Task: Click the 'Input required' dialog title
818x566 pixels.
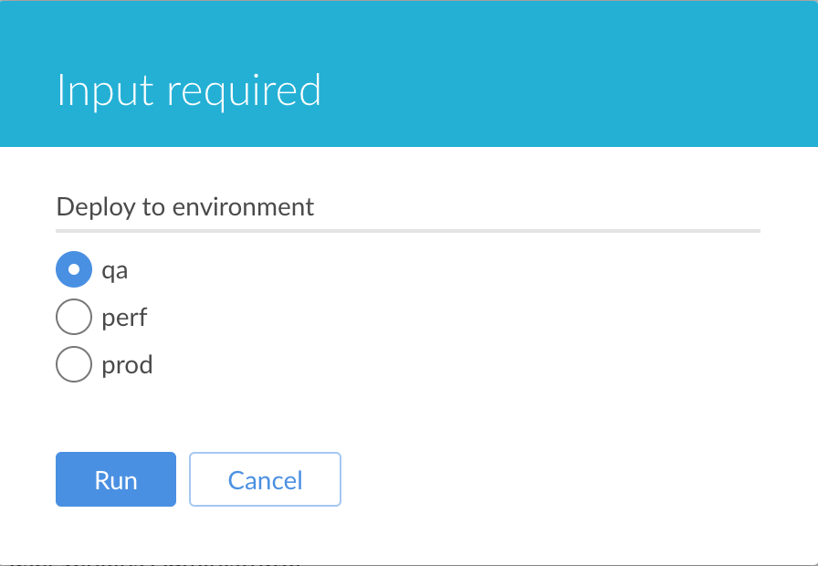Action: pos(189,90)
